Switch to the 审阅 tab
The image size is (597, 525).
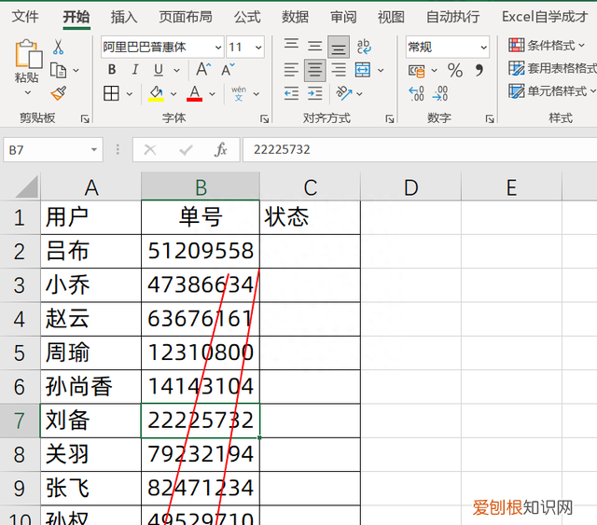(343, 17)
